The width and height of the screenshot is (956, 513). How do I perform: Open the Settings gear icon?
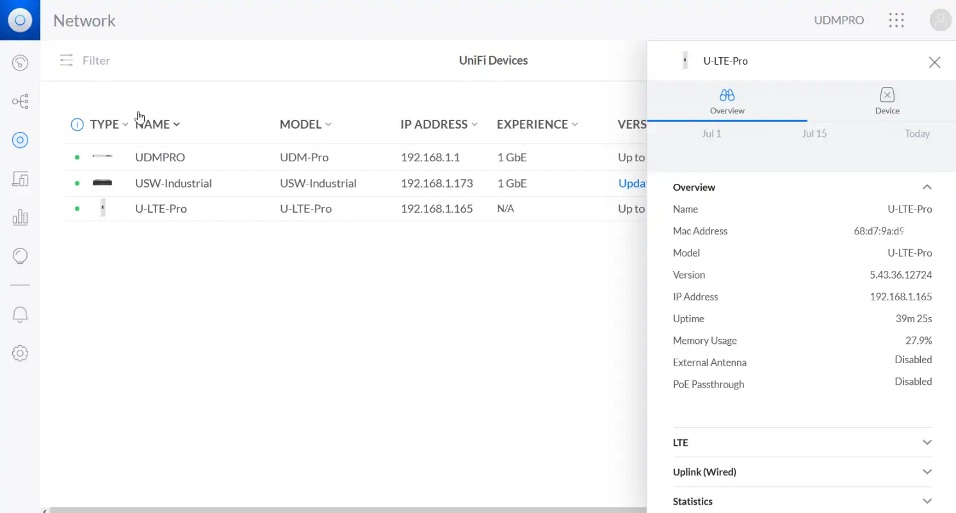pyautogui.click(x=20, y=353)
